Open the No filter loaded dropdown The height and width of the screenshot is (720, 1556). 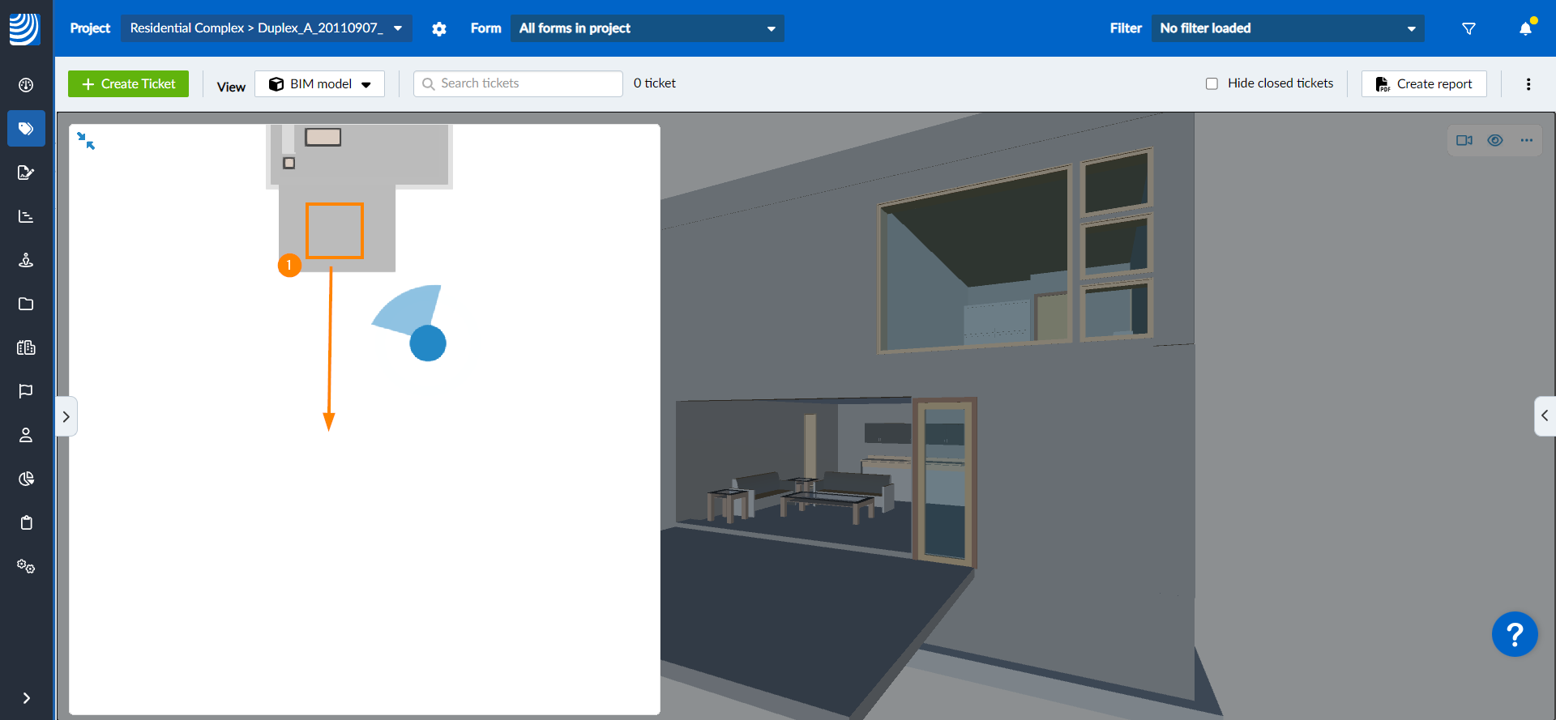point(1287,28)
